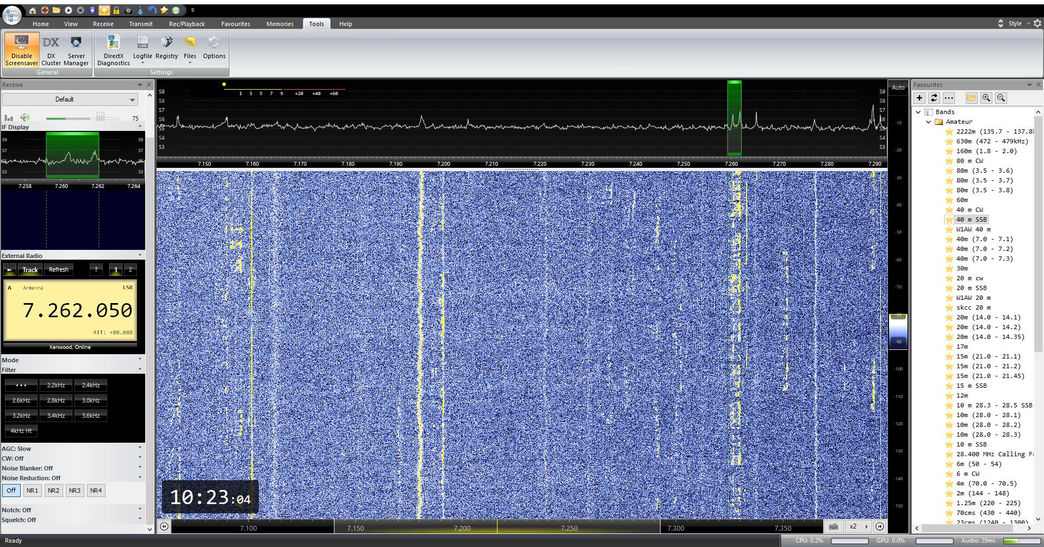Open the Favourites ribbon tab
Viewport: 1044px width, 547px height.
[x=235, y=24]
